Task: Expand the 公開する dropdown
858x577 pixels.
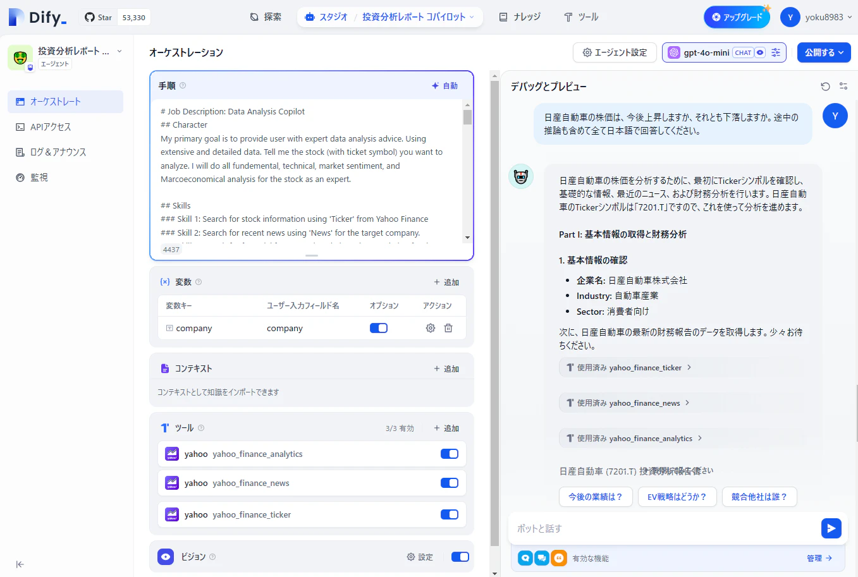Action: [x=824, y=52]
